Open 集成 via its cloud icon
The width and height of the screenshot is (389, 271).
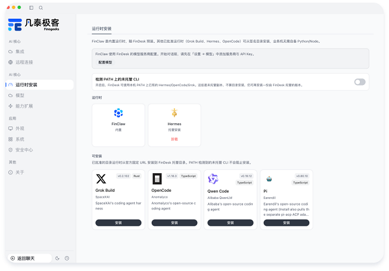point(10,52)
